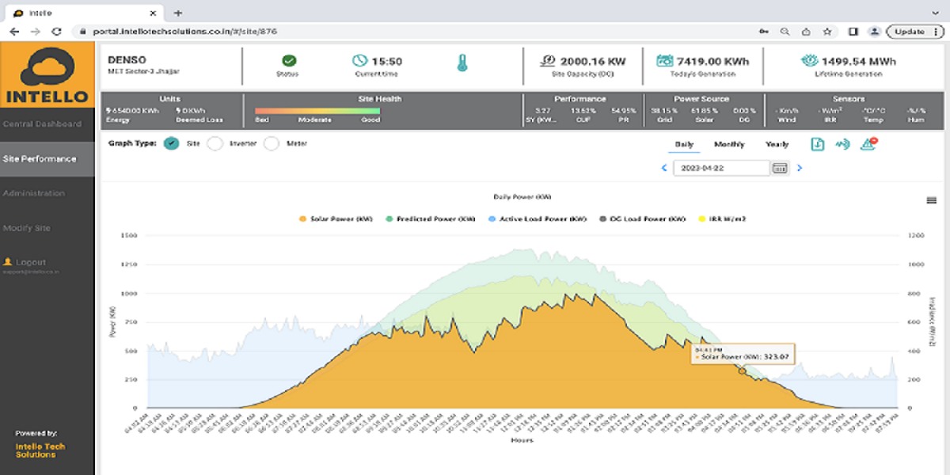Select the Inverter graph type radio button

pos(215,143)
